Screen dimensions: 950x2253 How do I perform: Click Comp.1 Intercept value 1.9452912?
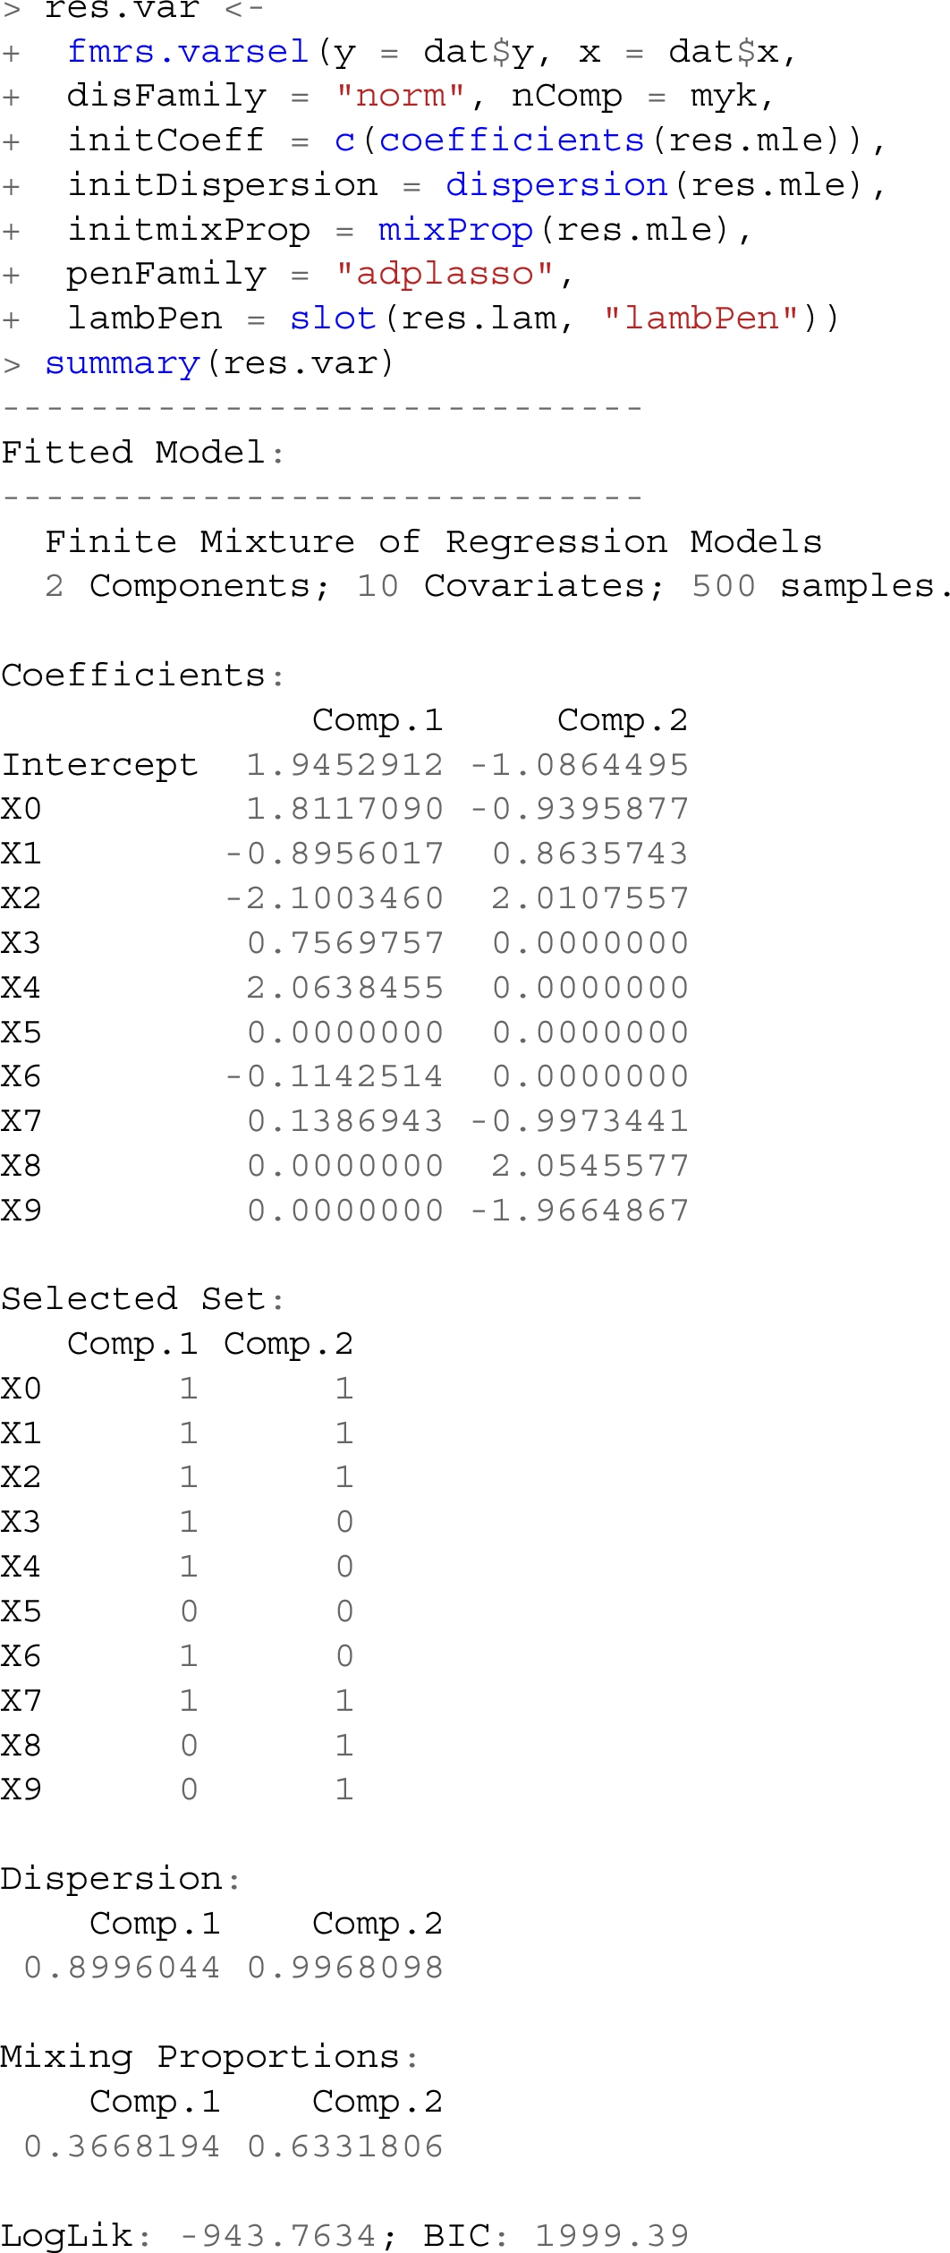[x=344, y=765]
